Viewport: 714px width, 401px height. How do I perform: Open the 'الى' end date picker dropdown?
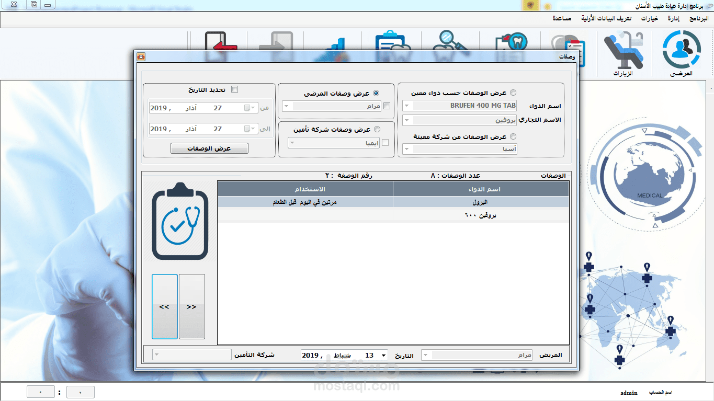pyautogui.click(x=254, y=129)
